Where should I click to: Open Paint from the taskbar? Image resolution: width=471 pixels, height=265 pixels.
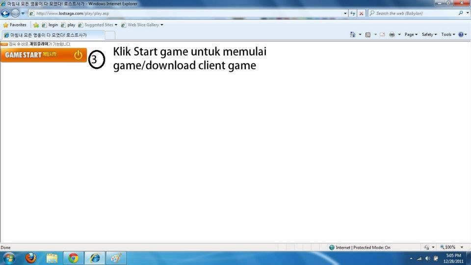point(116,258)
